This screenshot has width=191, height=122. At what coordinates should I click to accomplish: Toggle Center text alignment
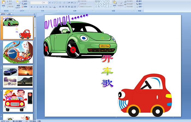tap(63, 7)
